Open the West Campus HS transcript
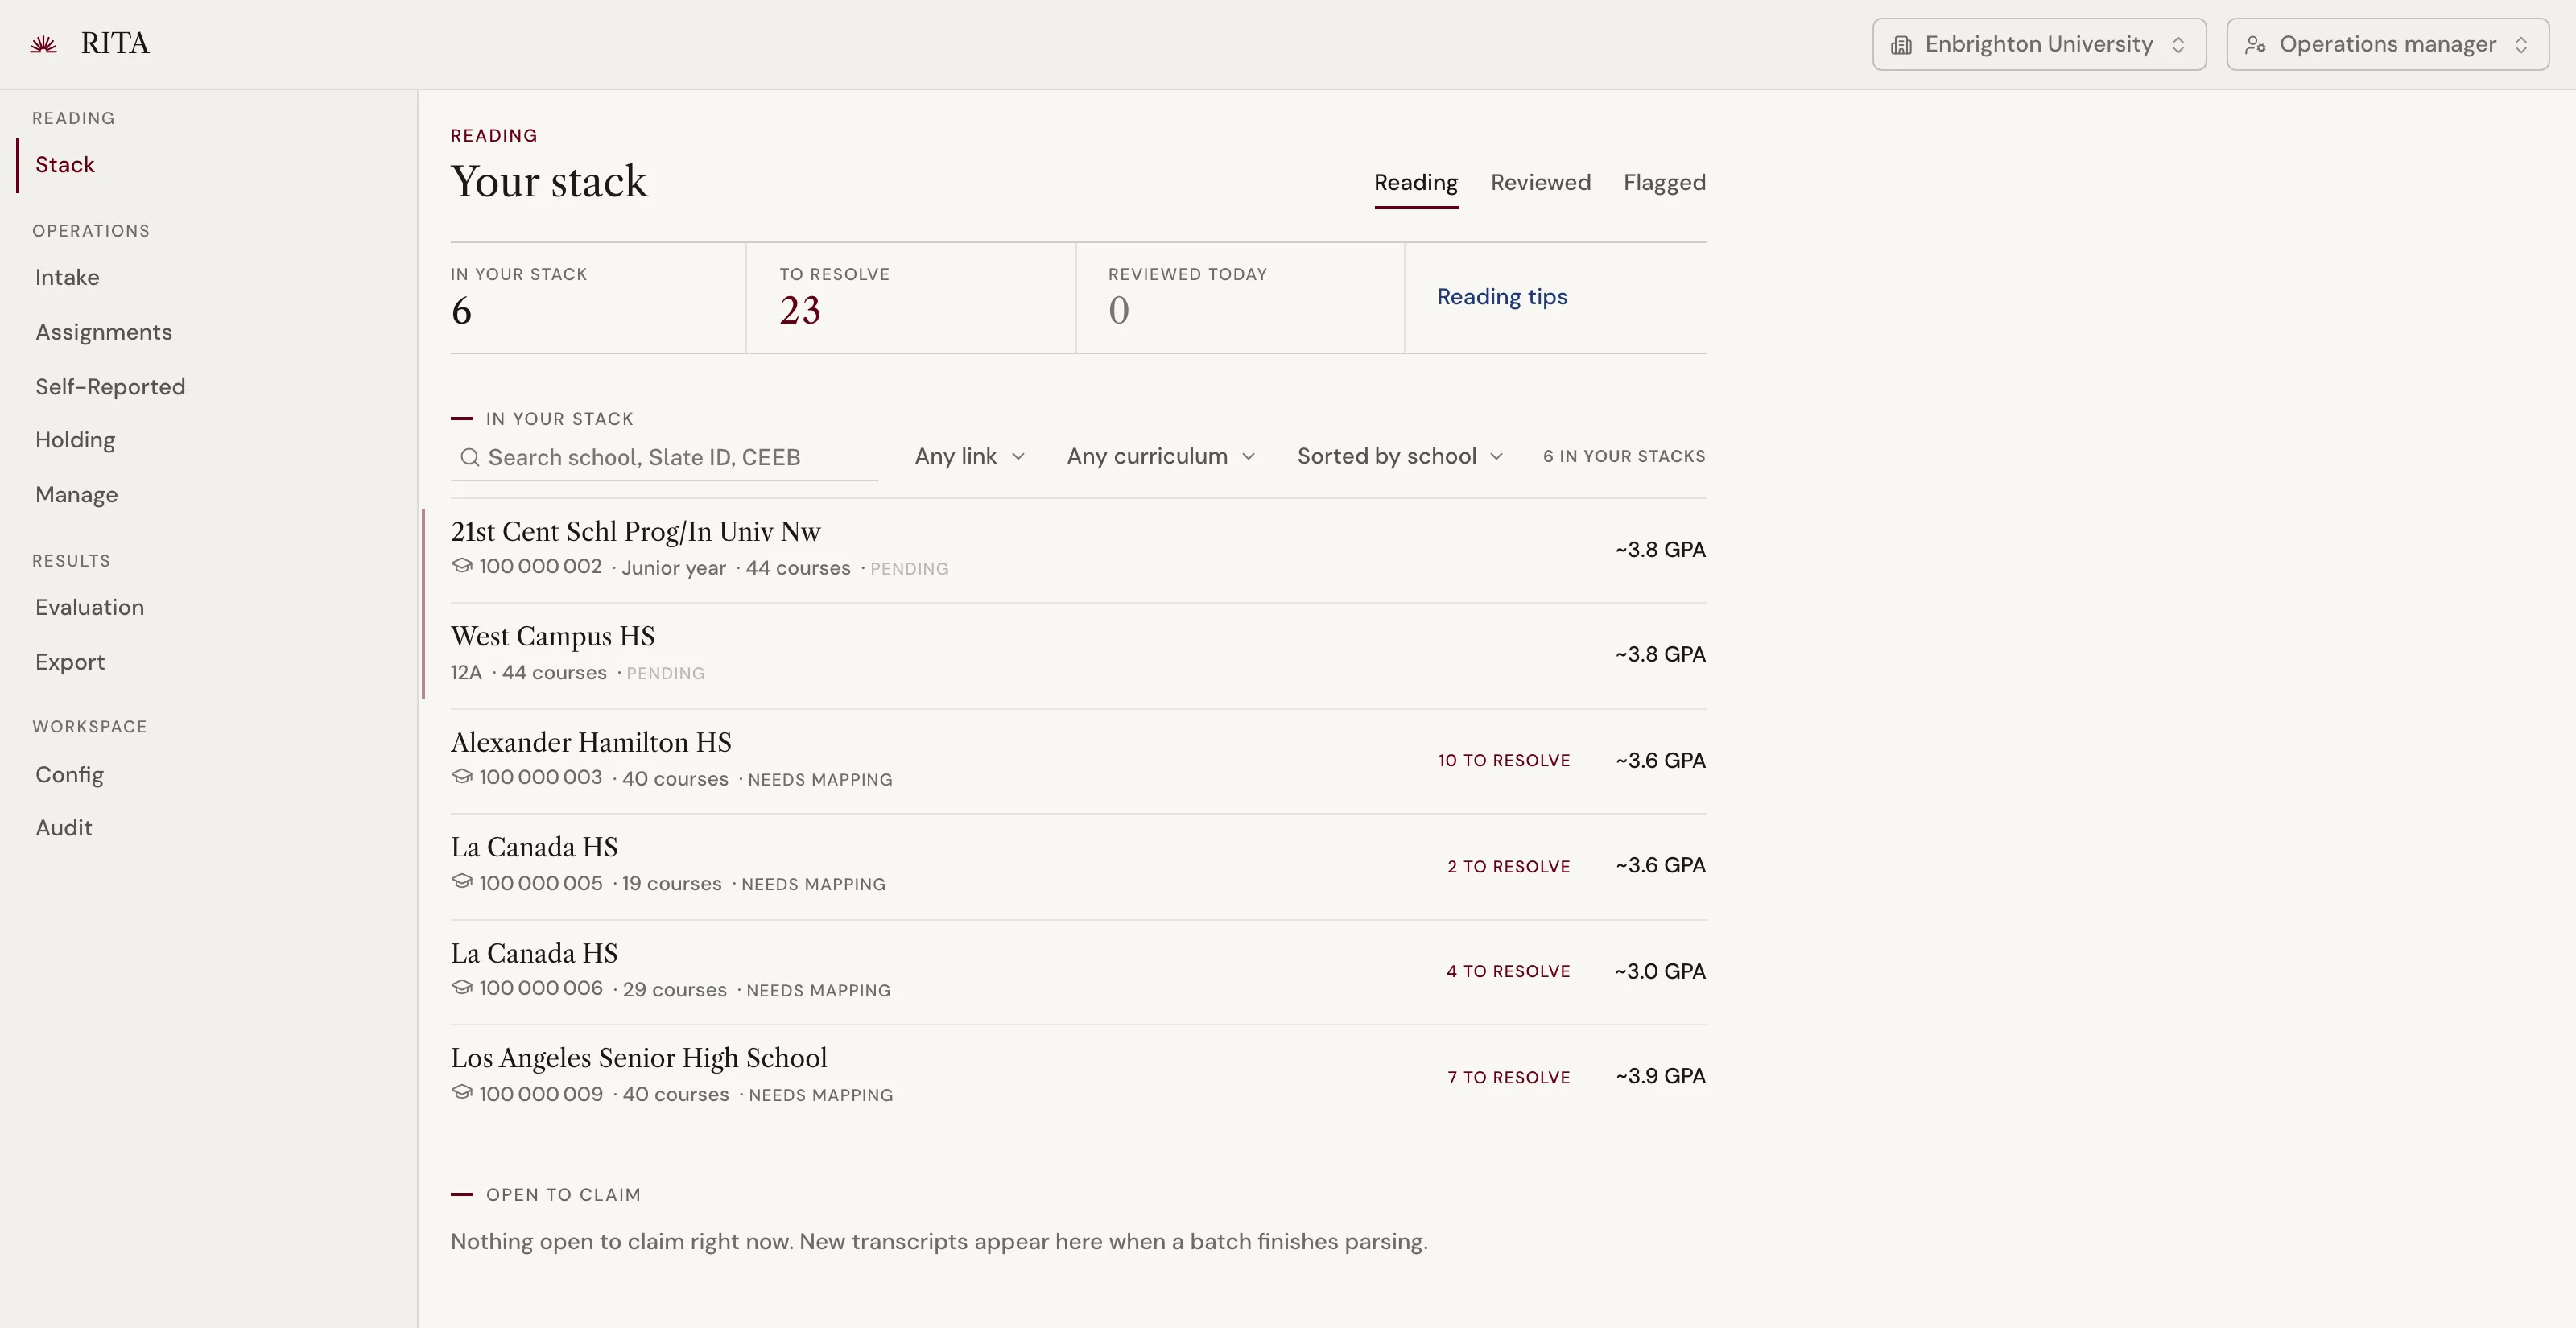The image size is (2576, 1328). (x=1078, y=655)
